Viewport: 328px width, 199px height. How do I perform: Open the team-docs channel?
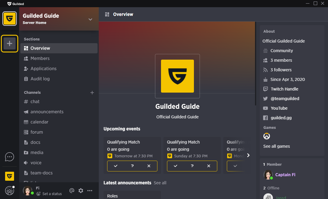59,173
